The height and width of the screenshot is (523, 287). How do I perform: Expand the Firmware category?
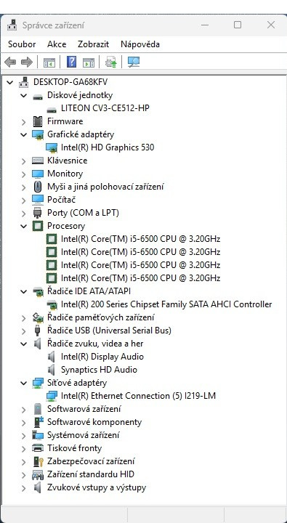[24, 122]
